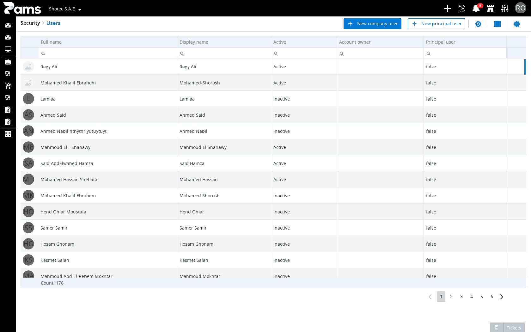
Task: Click the refresh grid icon
Action: tap(478, 24)
